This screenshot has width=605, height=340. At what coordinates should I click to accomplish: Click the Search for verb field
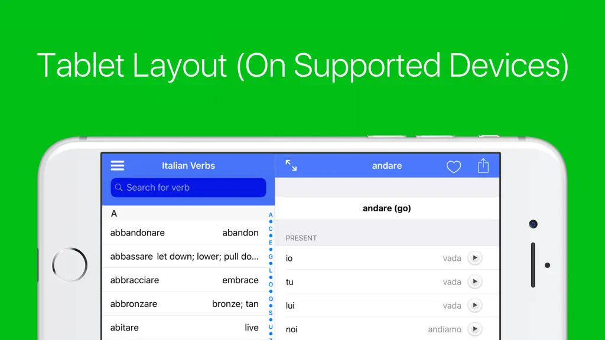click(x=188, y=187)
